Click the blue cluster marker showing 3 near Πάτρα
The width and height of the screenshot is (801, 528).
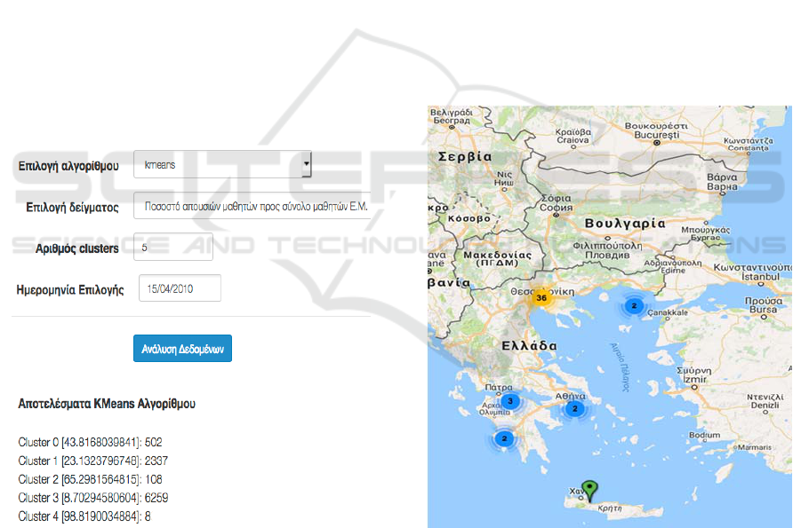(x=509, y=401)
